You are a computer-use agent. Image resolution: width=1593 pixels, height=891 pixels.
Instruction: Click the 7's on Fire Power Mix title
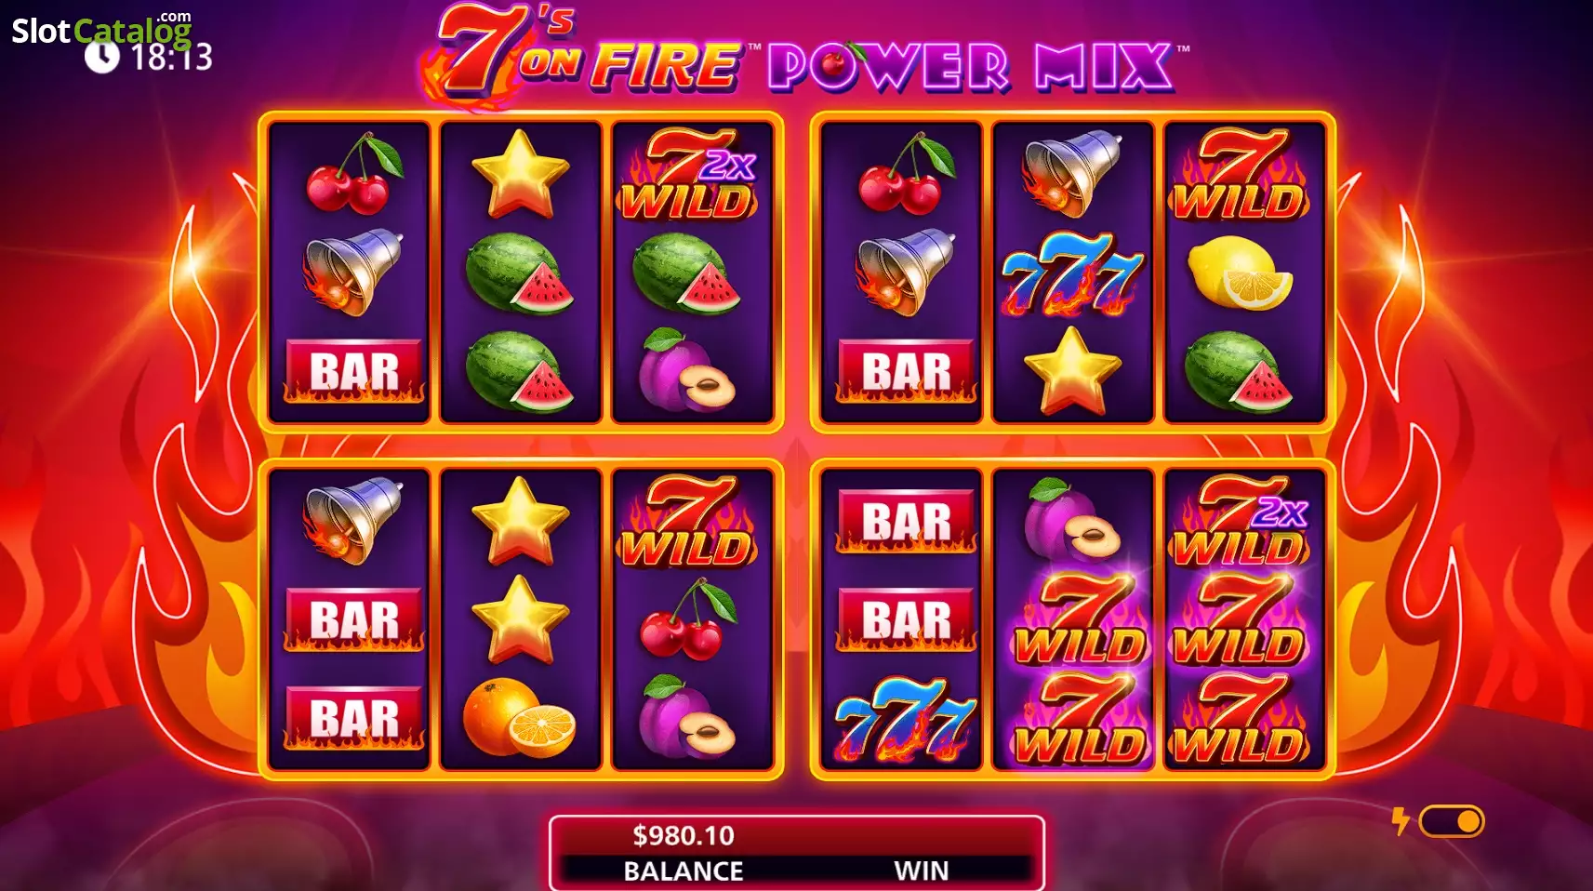click(805, 56)
